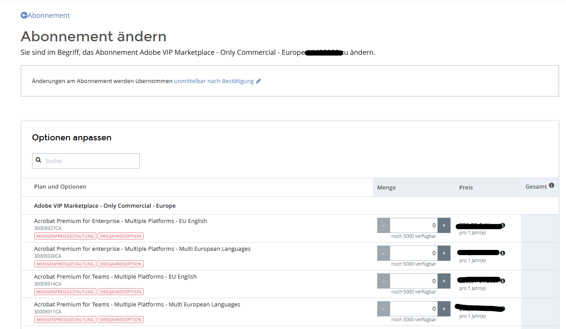Click quantity field for Teams Multi European Languages
This screenshot has height=329, width=566.
(413, 309)
